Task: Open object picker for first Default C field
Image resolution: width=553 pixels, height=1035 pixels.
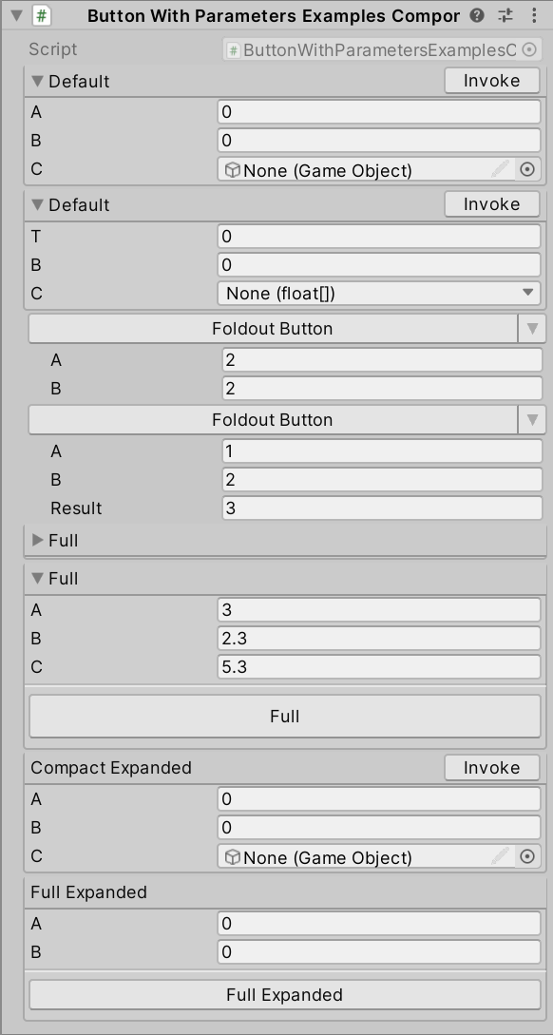Action: click(526, 169)
